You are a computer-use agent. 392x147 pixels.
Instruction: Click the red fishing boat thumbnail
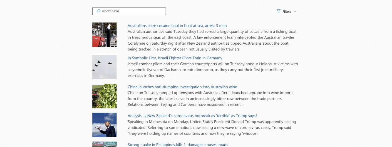105,35
